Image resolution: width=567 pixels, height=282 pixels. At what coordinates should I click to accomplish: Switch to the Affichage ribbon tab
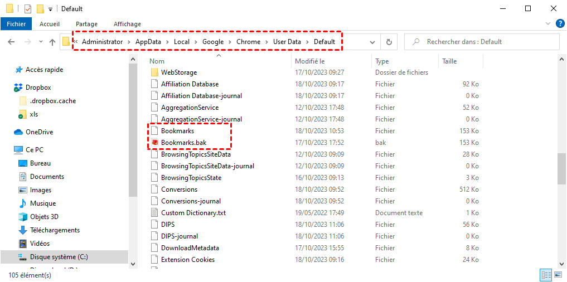click(127, 24)
